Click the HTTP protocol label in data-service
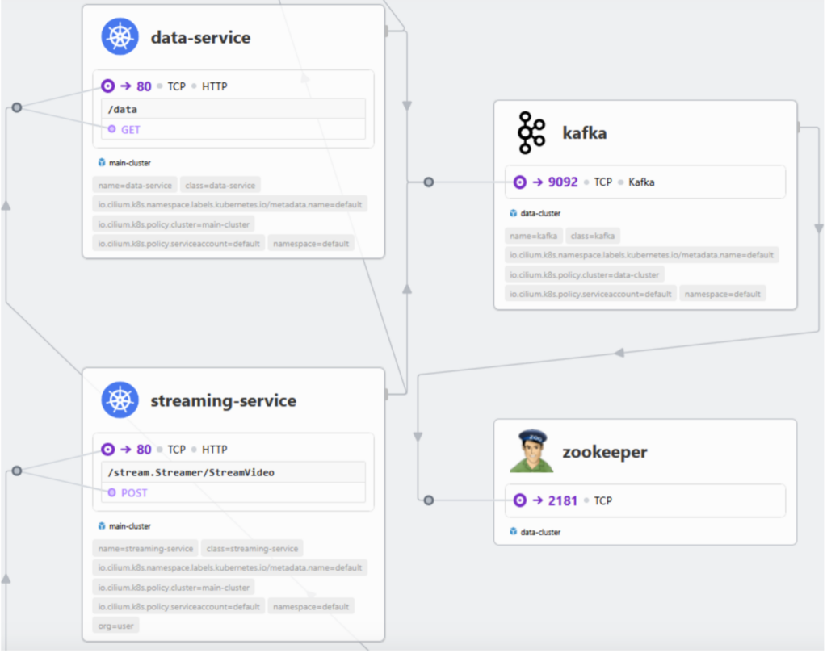This screenshot has height=653, width=827. (215, 86)
